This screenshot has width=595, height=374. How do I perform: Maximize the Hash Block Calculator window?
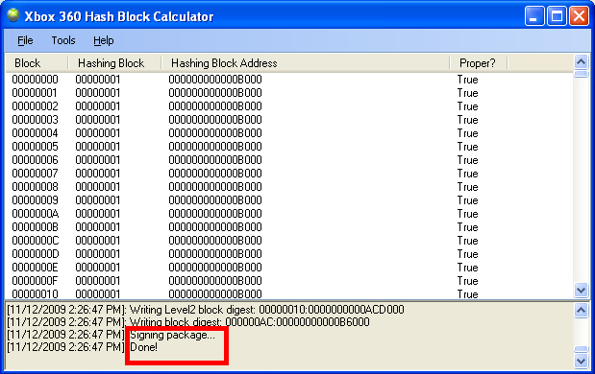tap(557, 16)
